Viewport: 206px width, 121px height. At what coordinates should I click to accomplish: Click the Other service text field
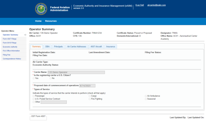coord(54,102)
